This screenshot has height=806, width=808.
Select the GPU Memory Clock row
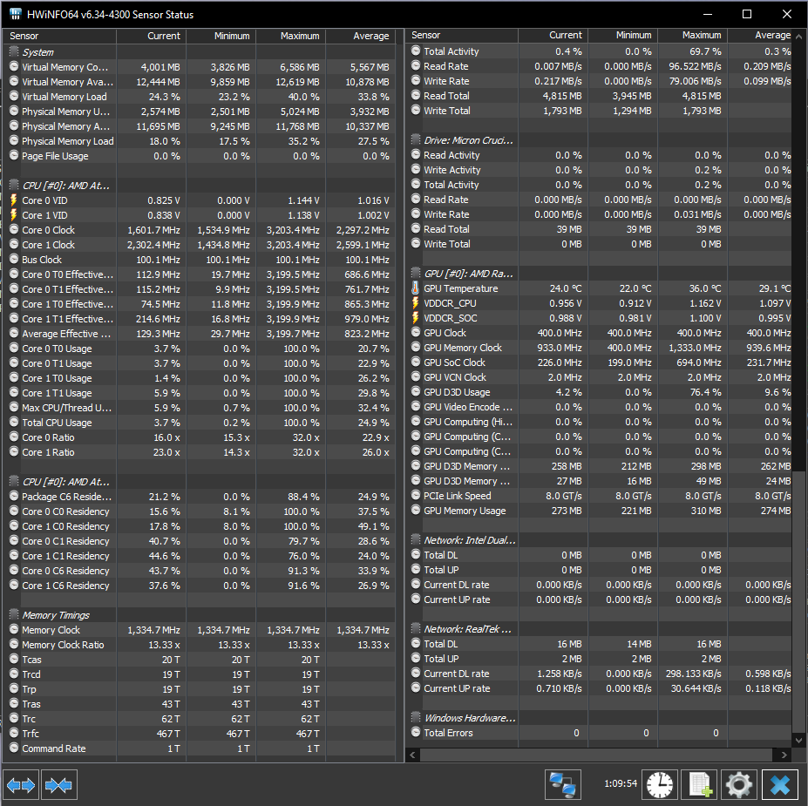click(601, 348)
